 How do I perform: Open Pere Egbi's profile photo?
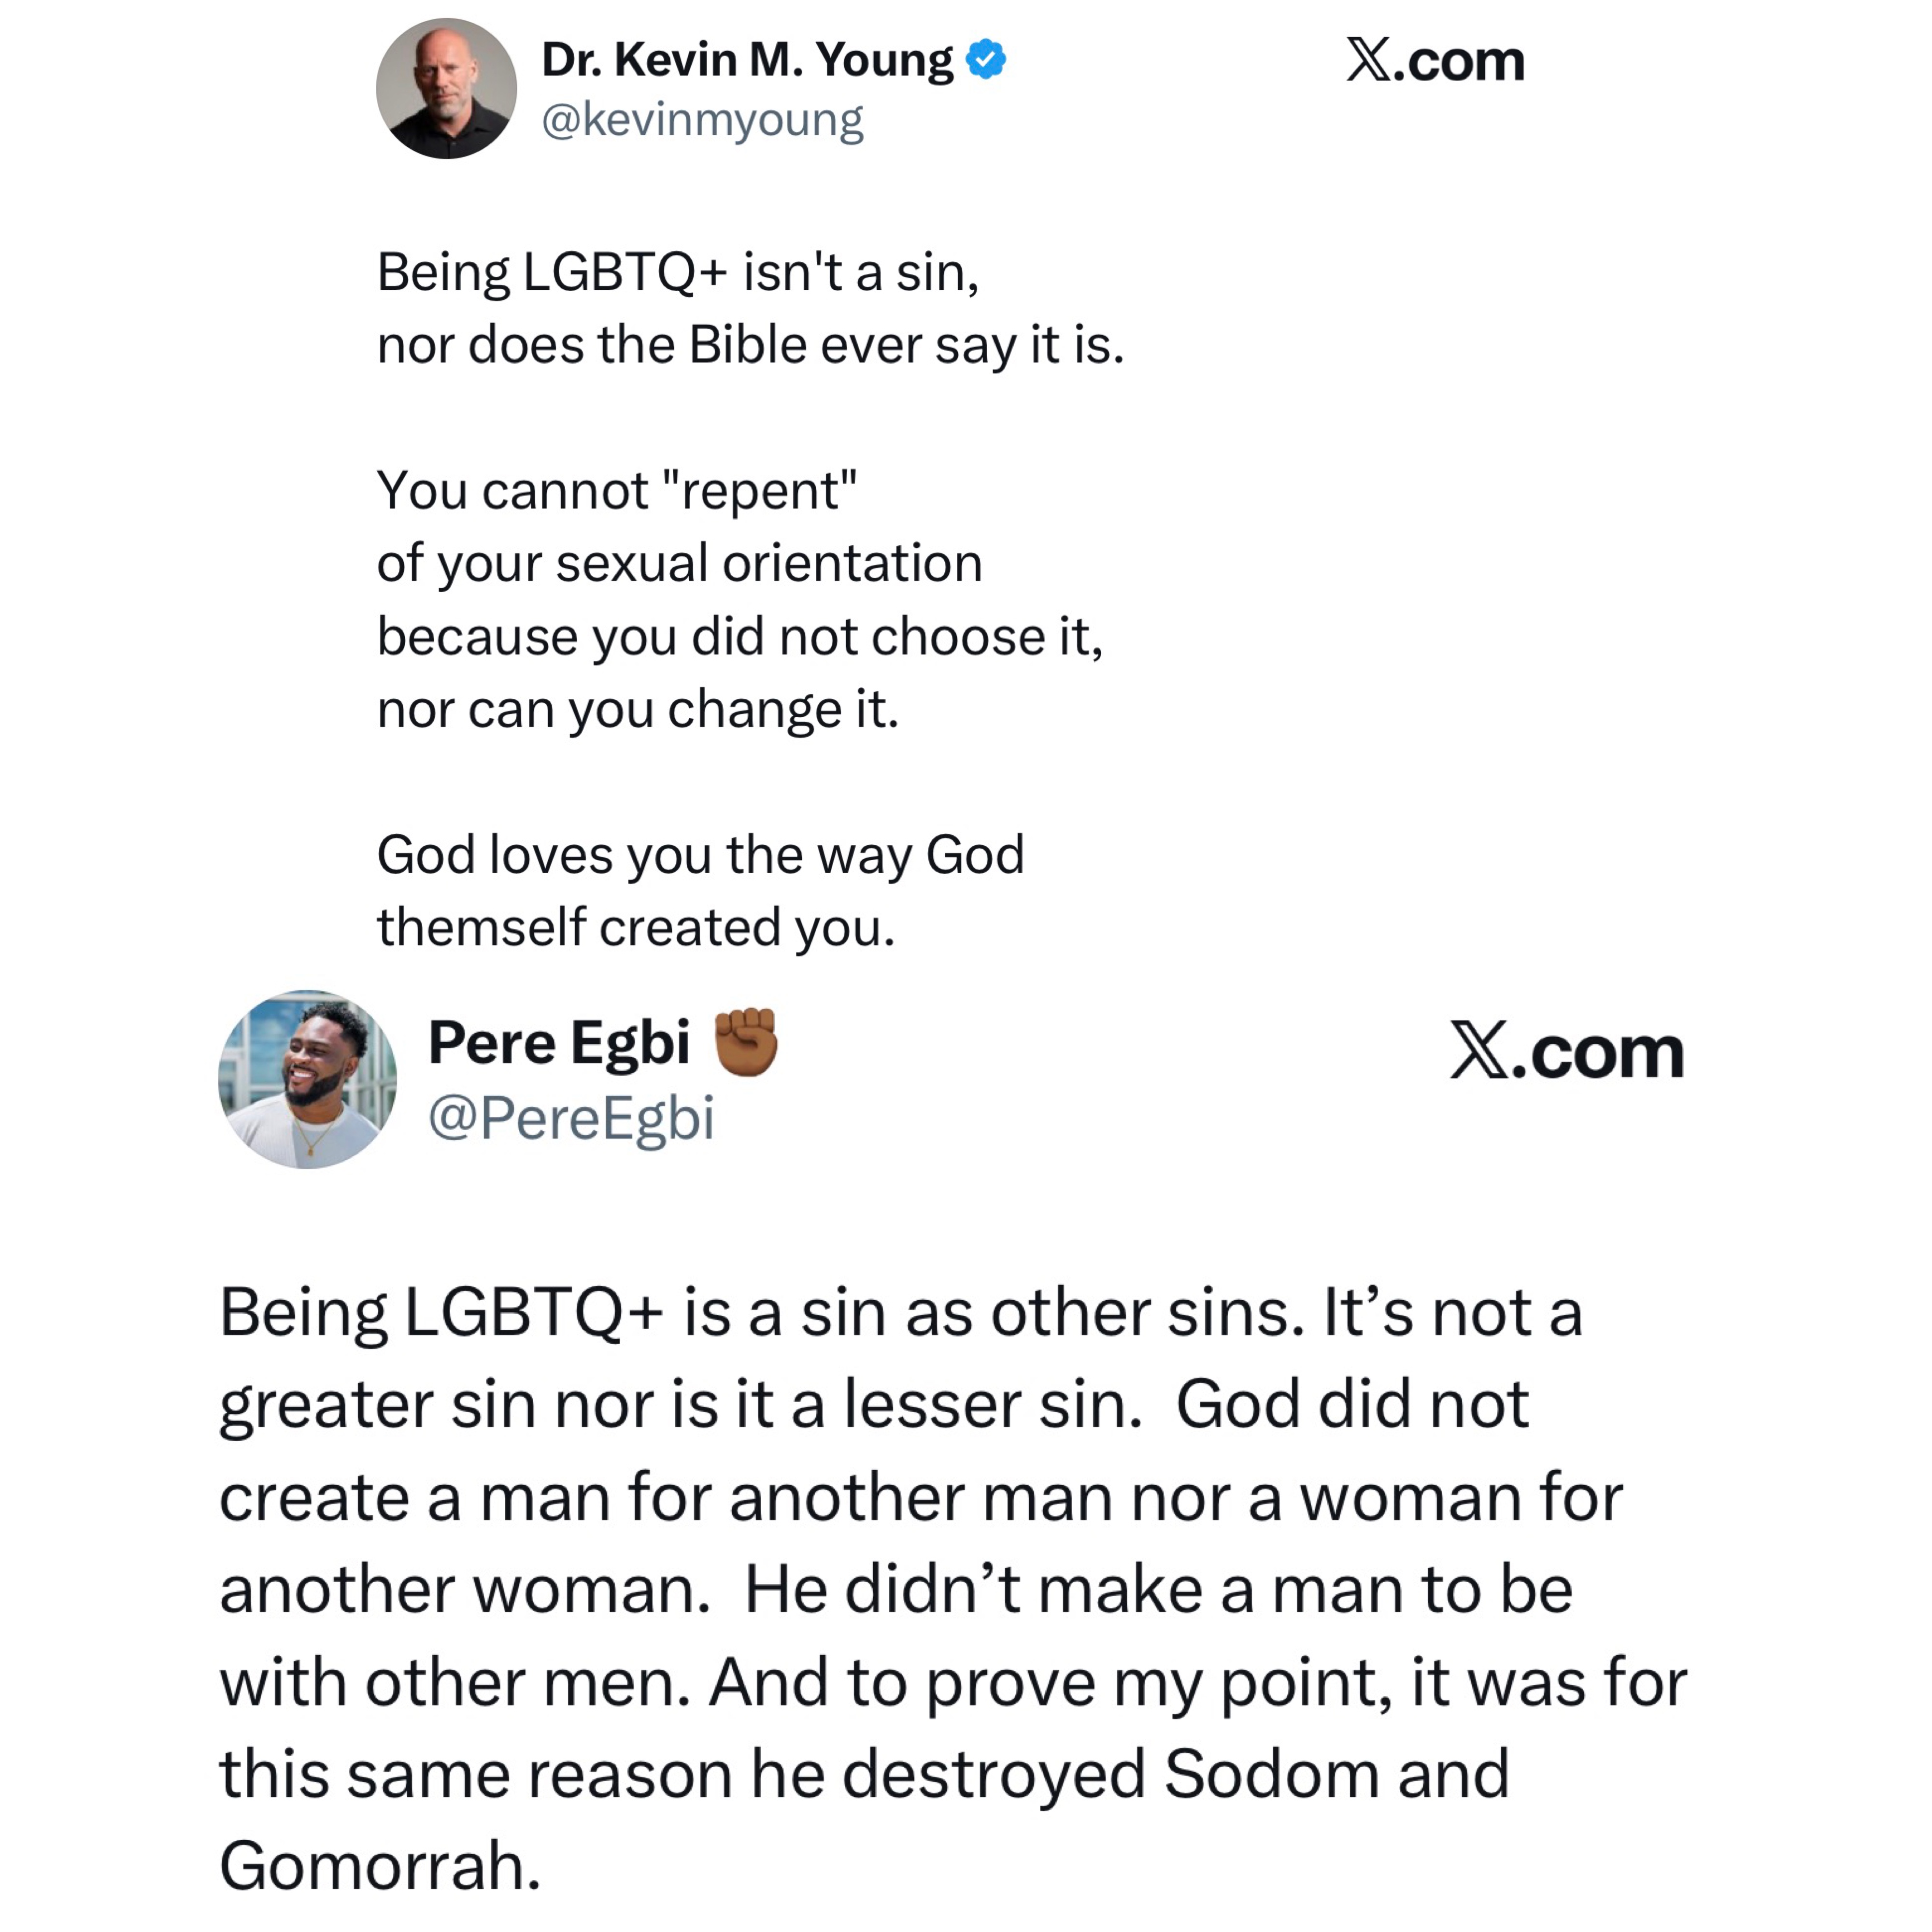click(307, 1079)
